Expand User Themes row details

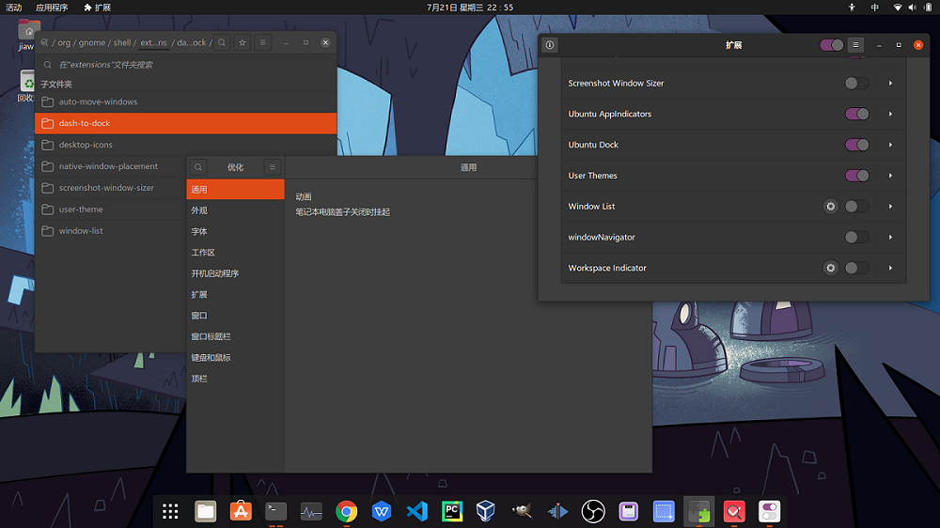click(x=890, y=176)
